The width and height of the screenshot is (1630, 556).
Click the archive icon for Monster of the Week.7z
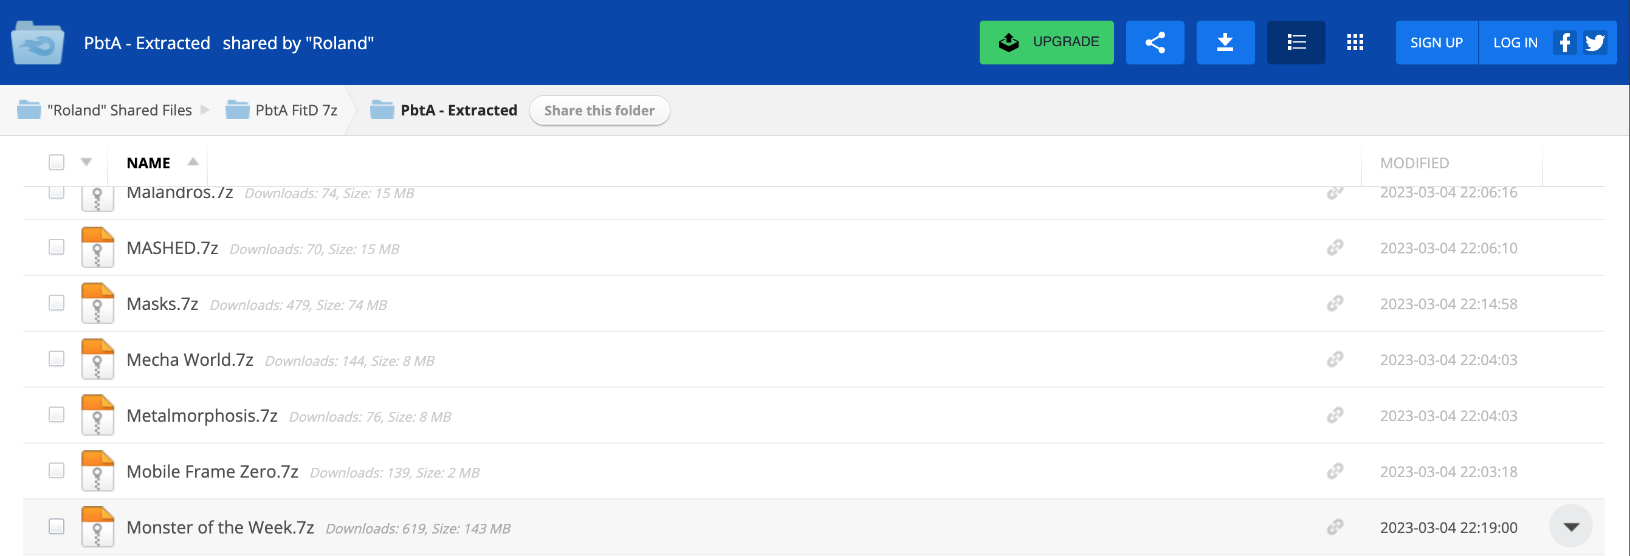point(97,527)
